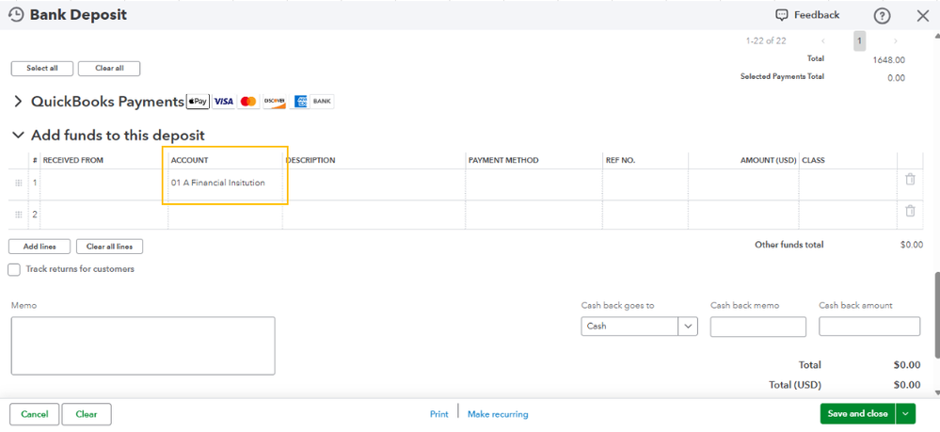The image size is (940, 432).
Task: Open the help question mark icon
Action: 882,16
